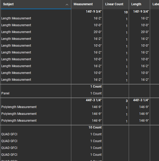Select the bold Linear Count total of 3
Viewport: 159px width, 161px height.
click(127, 101)
